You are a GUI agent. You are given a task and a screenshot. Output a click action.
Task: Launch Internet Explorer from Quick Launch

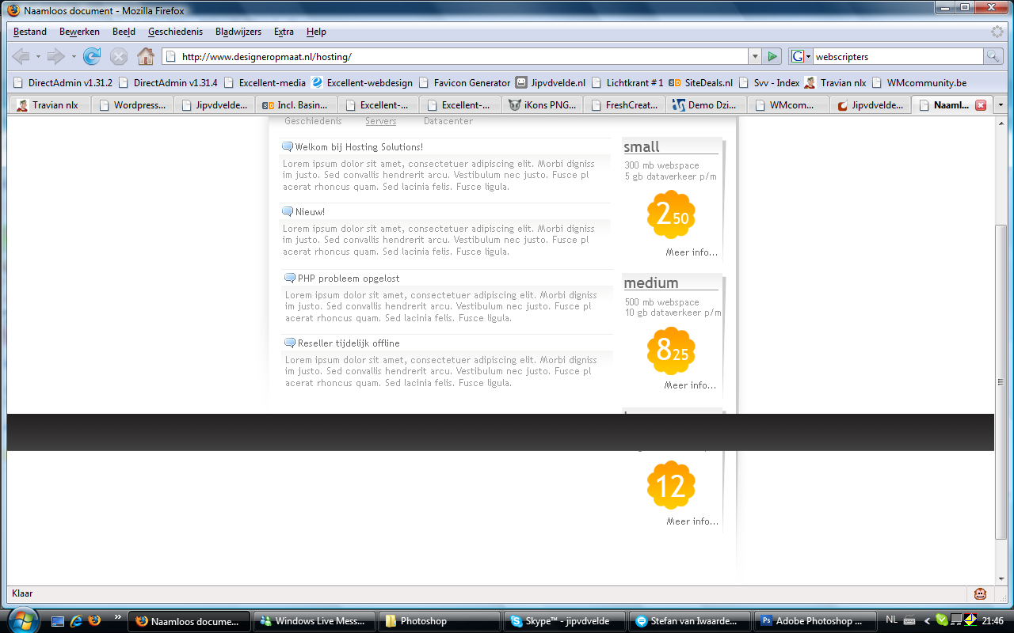tap(77, 620)
